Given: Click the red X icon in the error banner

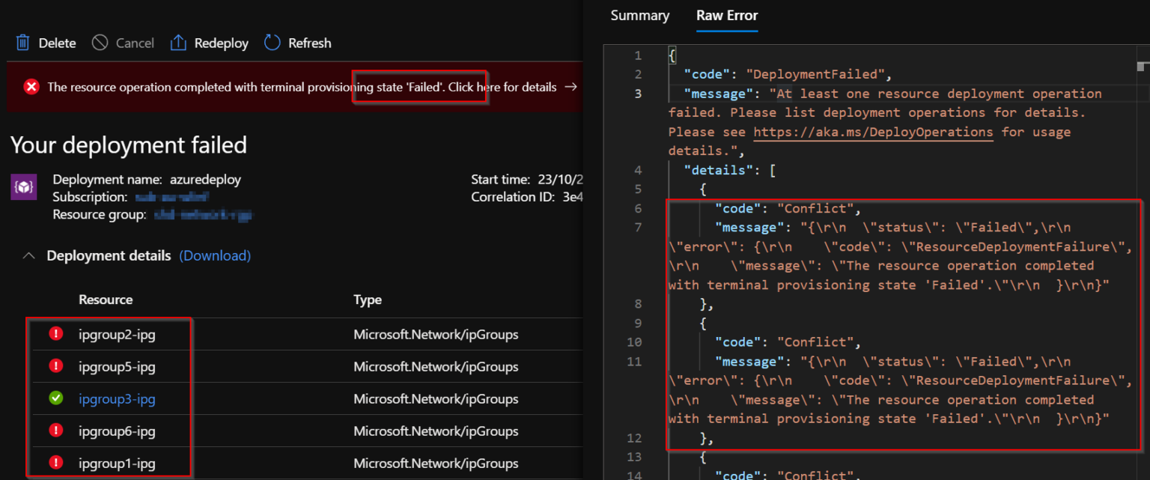Looking at the screenshot, I should (31, 86).
